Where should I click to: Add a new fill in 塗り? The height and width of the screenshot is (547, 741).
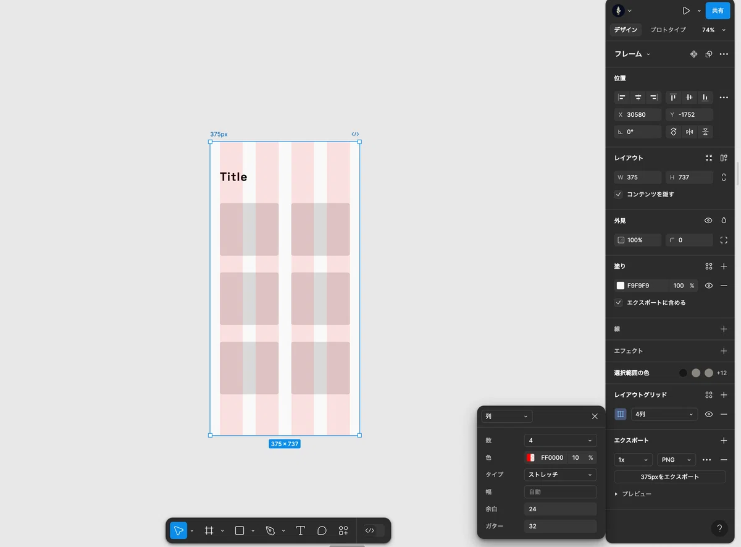[724, 266]
